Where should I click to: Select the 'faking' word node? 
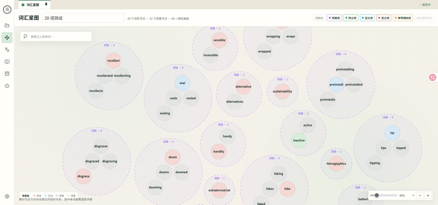[x=278, y=174]
